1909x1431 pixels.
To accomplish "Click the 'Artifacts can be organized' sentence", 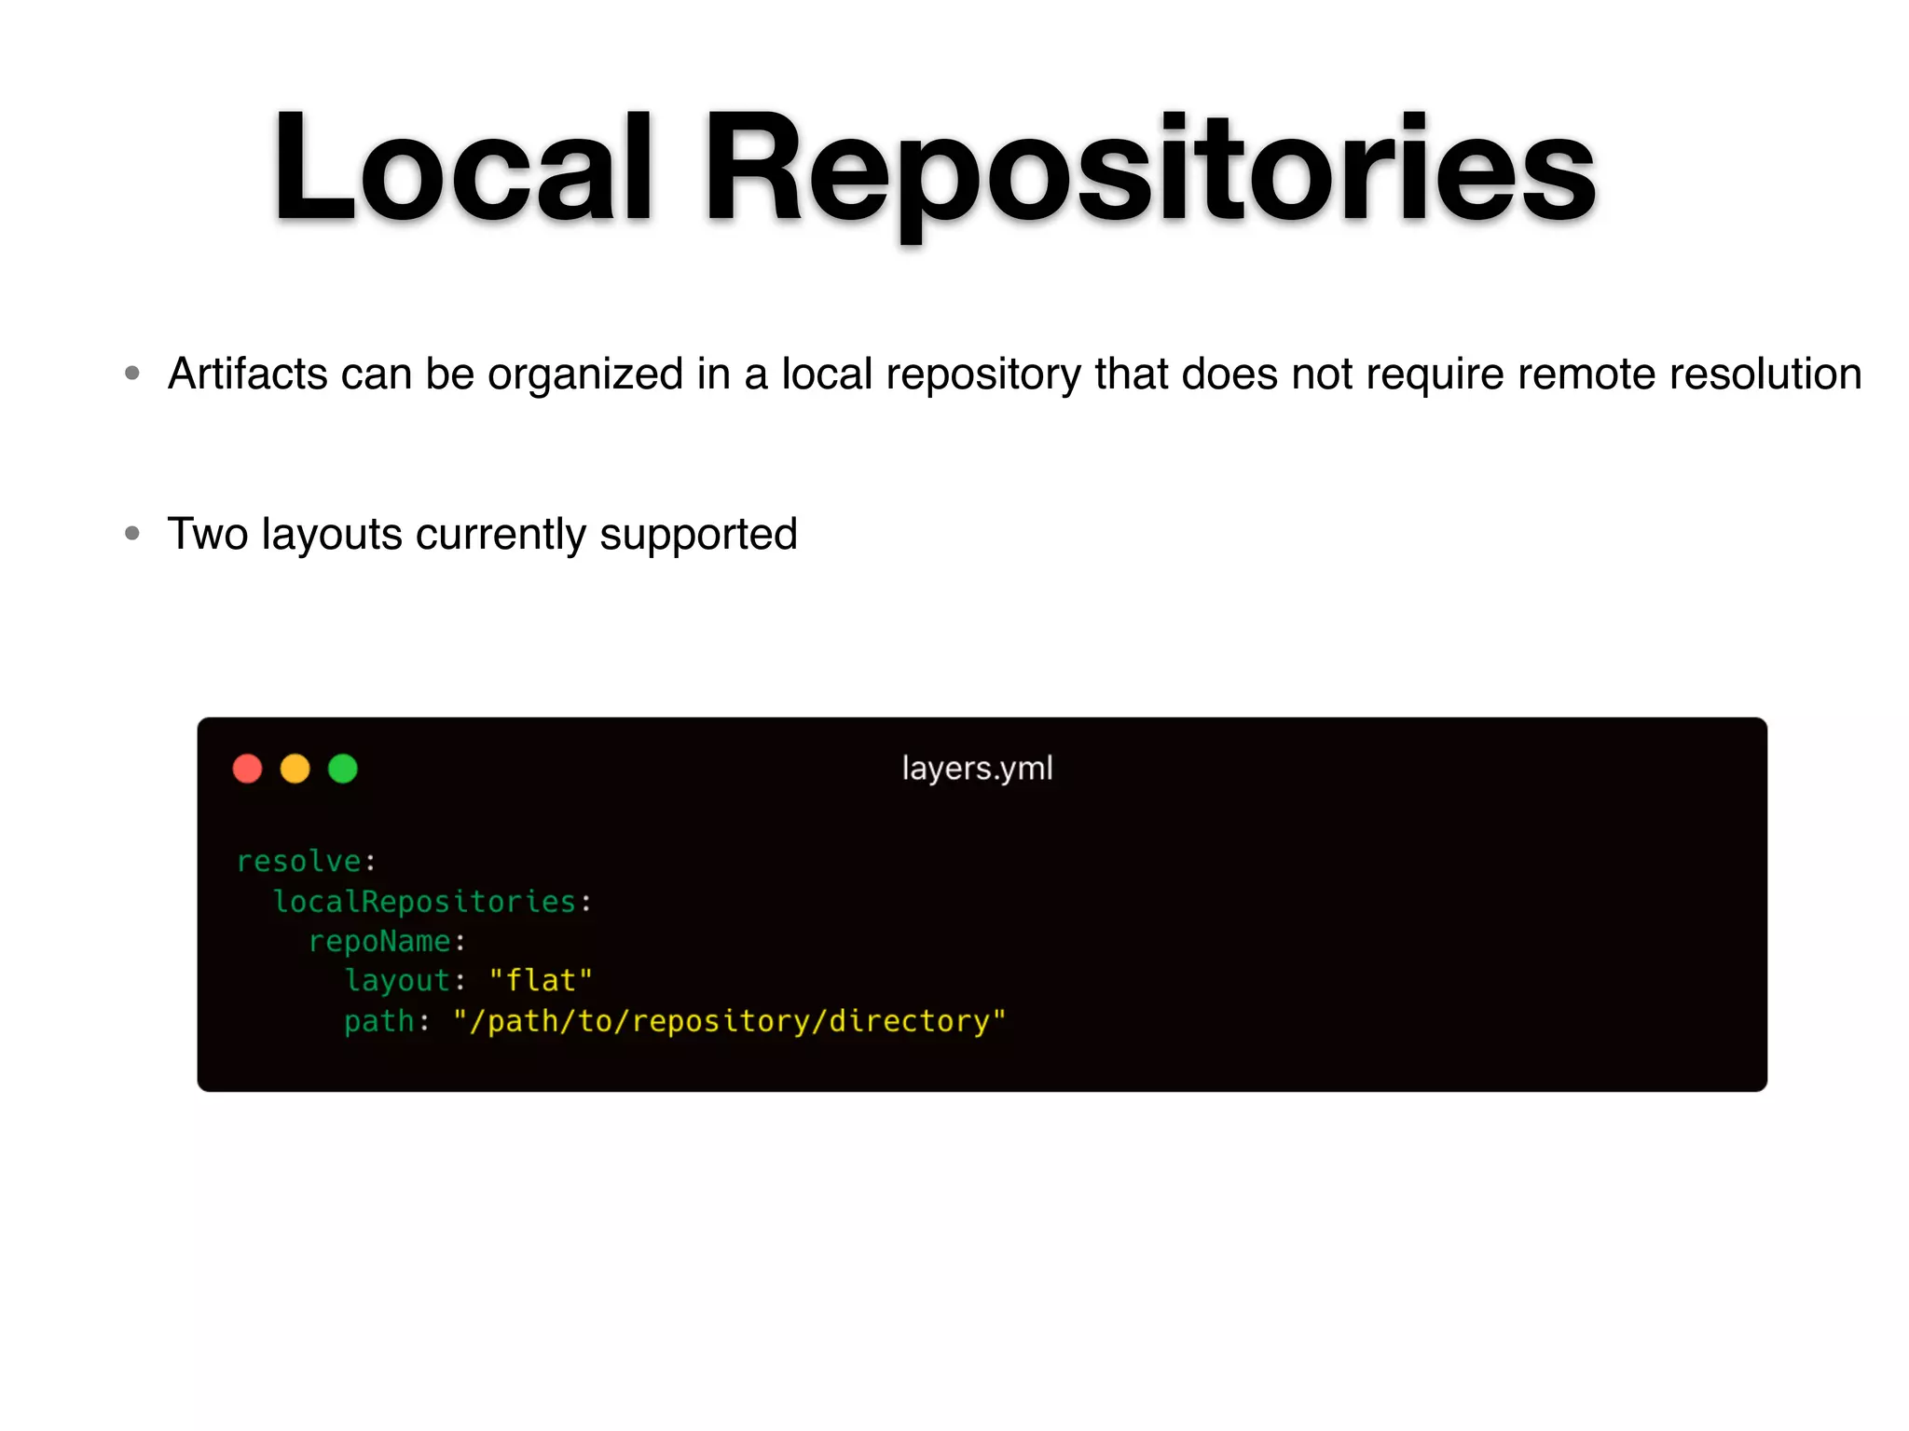I will pyautogui.click(x=1014, y=375).
